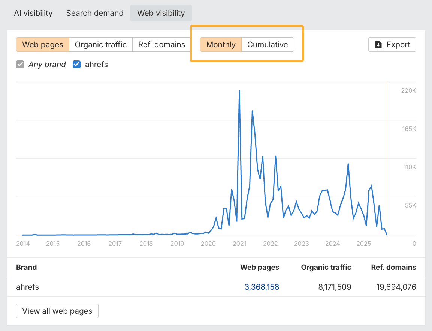Select the Web pages metric
The image size is (432, 331).
pos(42,44)
